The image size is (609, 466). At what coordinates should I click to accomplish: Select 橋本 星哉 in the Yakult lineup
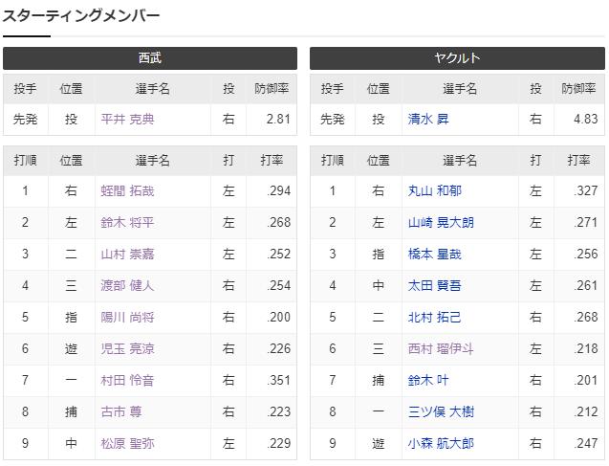434,255
